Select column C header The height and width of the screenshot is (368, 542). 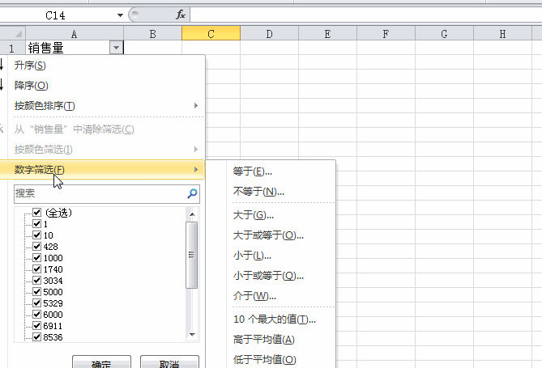[211, 33]
